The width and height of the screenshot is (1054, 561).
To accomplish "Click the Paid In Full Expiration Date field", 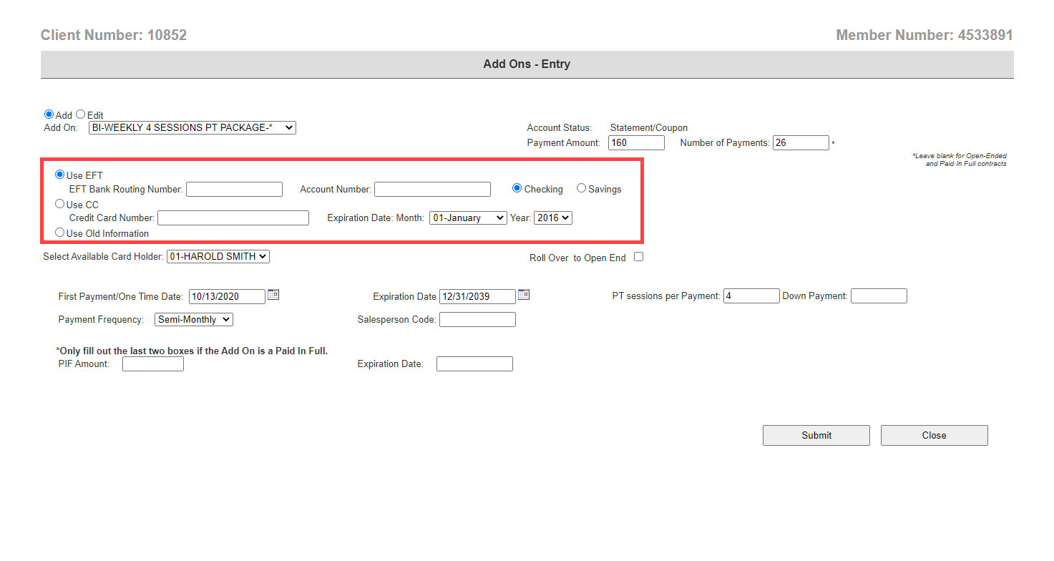I will [474, 364].
